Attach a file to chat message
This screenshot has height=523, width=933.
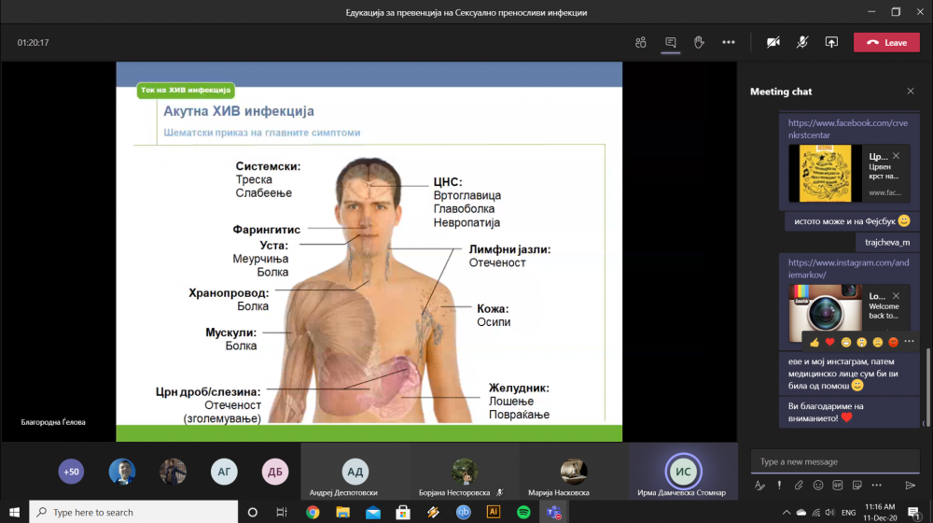[x=799, y=485]
